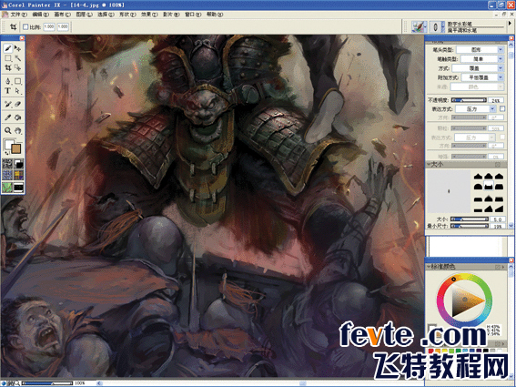Select the Crop tool in toolbox
This screenshot has height=387, width=516.
[8, 68]
